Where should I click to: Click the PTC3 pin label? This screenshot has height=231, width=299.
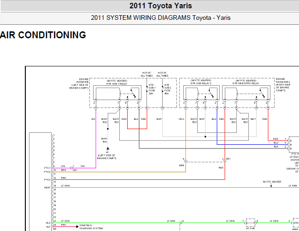click(x=47, y=180)
